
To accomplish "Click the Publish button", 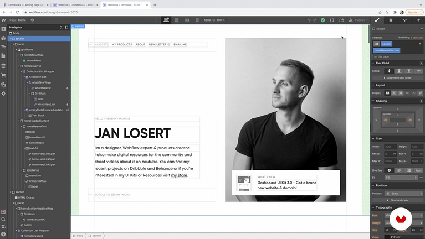I will coord(360,20).
